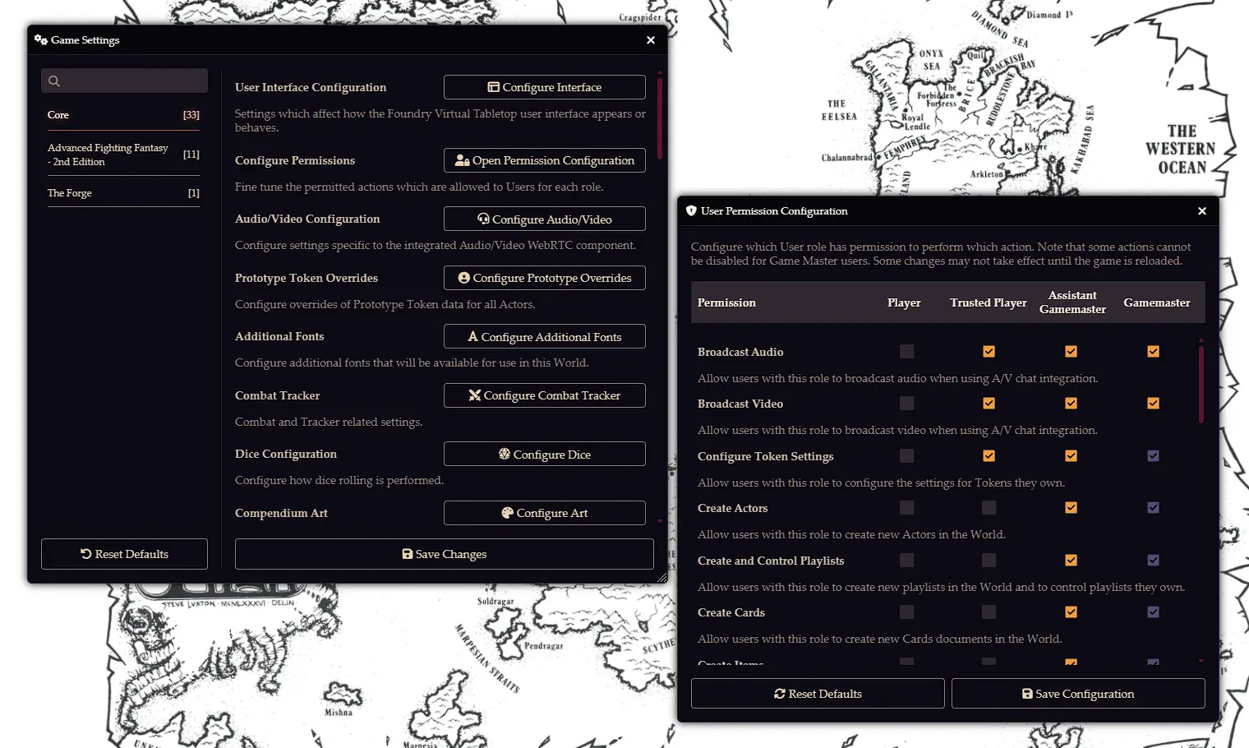Toggle Broadcast Video for Player
The width and height of the screenshot is (1249, 748).
906,404
